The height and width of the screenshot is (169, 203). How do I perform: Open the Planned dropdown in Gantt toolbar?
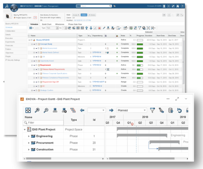point(132,110)
